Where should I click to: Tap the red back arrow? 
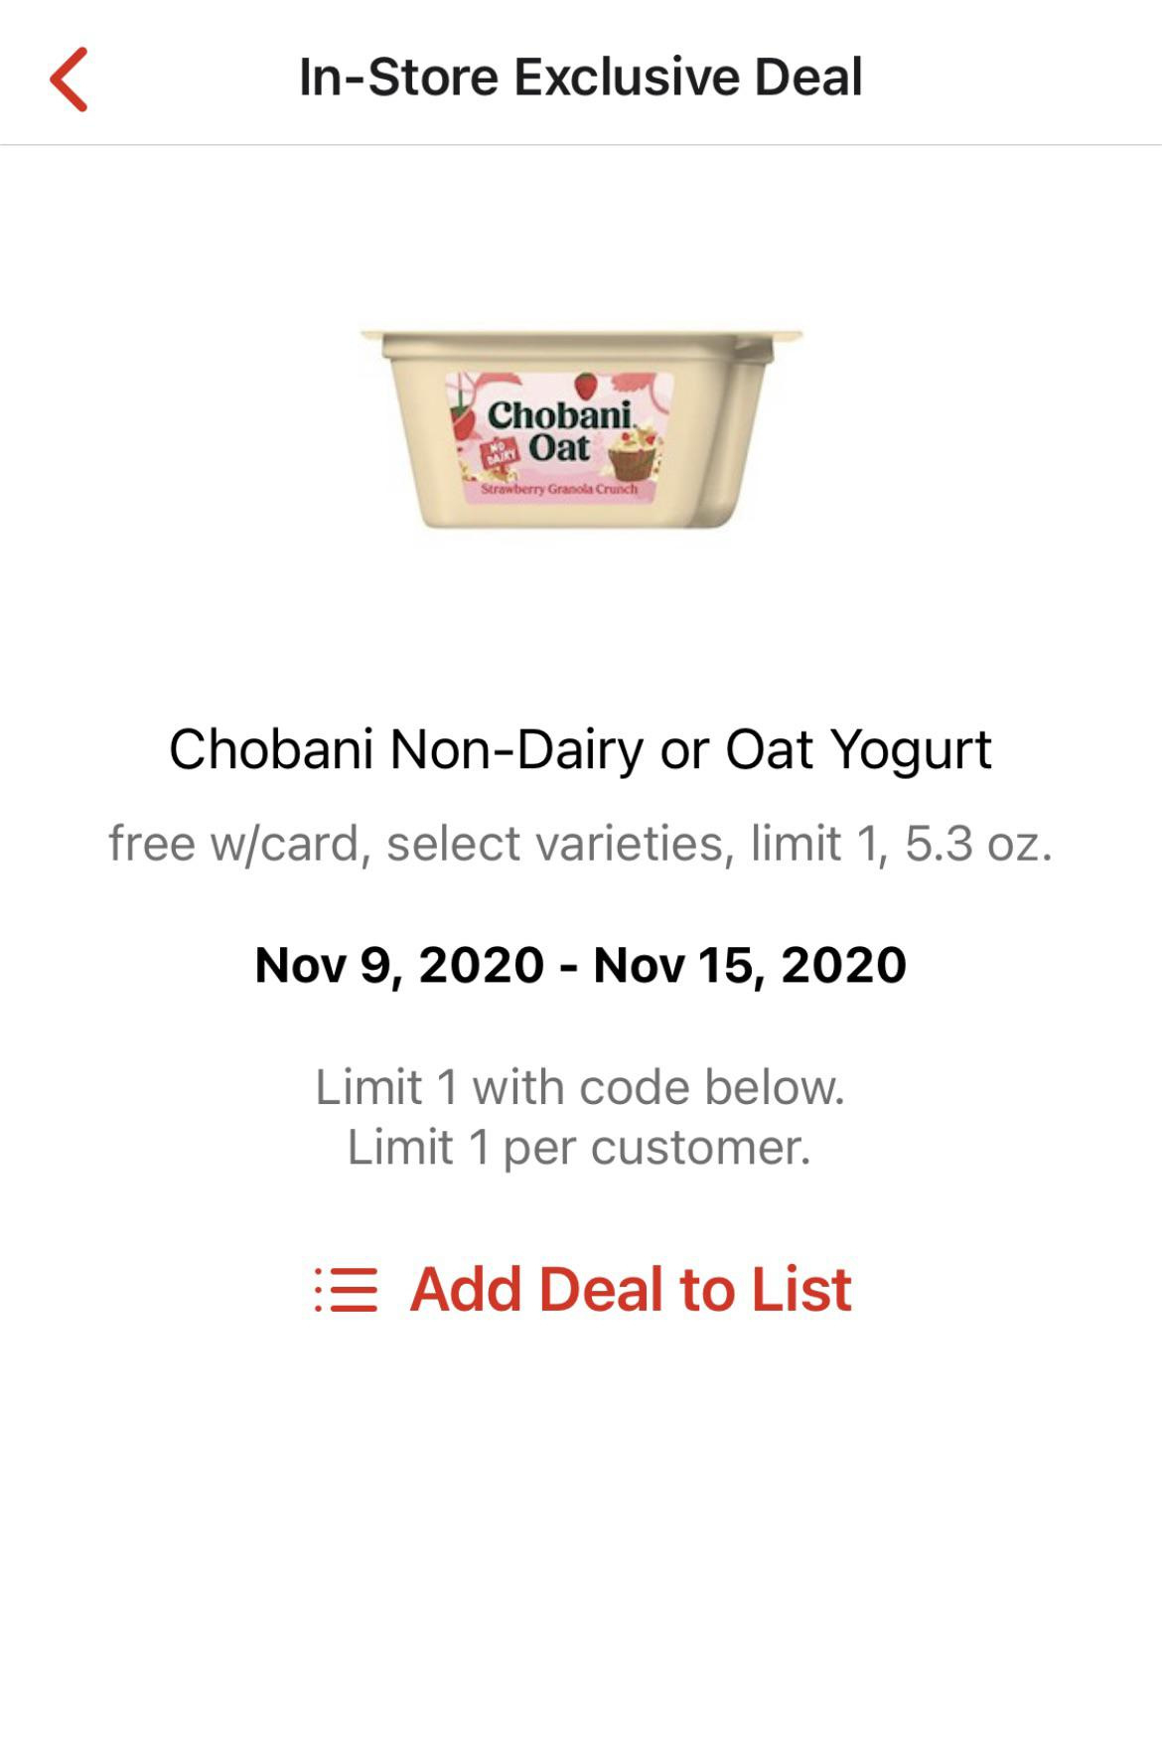point(70,79)
